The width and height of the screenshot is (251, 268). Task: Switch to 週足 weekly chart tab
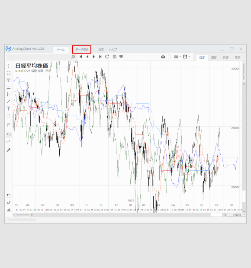point(214,57)
